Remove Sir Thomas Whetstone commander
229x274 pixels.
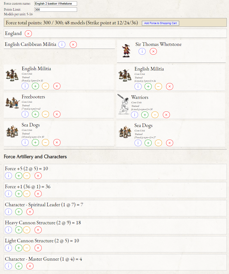pyautogui.click(x=153, y=51)
